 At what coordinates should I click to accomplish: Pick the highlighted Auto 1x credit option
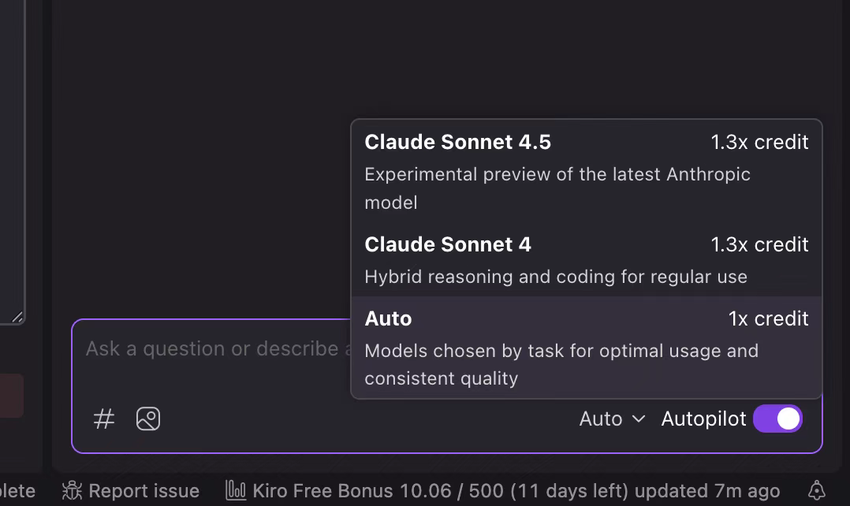[x=587, y=348]
